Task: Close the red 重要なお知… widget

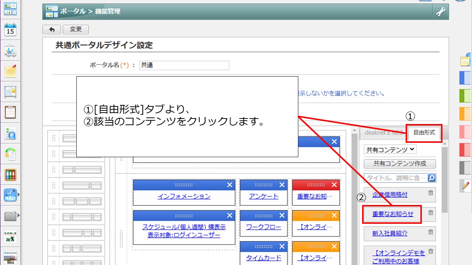Action: pyautogui.click(x=334, y=185)
